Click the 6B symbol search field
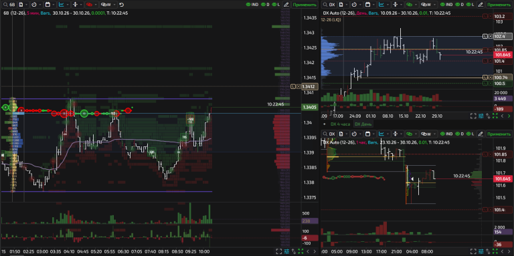 tap(10, 5)
